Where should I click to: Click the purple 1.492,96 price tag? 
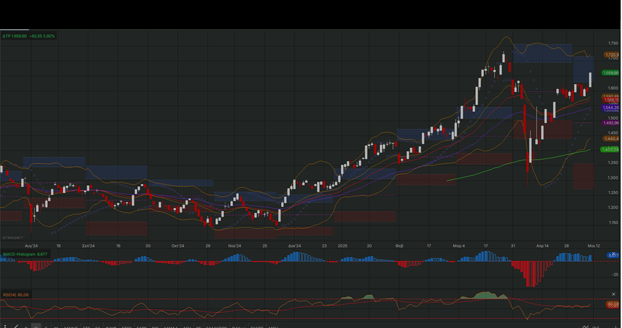tap(611, 123)
